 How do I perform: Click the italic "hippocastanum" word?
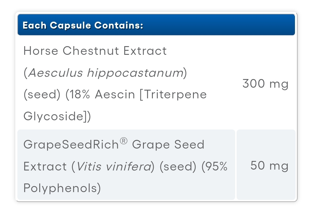[x=135, y=73]
